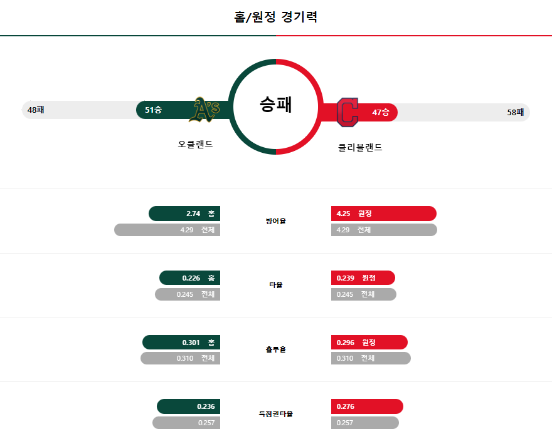Select the 0.239 원정 batting average bar
The height and width of the screenshot is (444, 552).
click(363, 277)
